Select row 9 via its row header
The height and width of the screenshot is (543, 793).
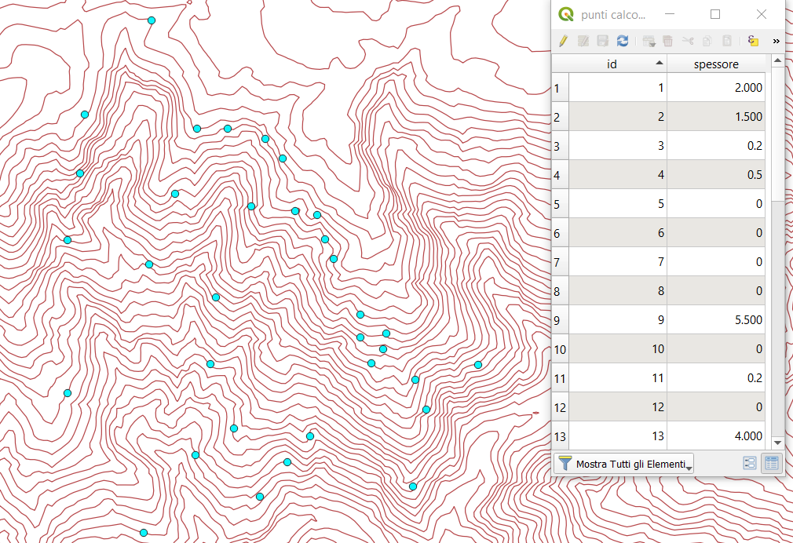559,320
